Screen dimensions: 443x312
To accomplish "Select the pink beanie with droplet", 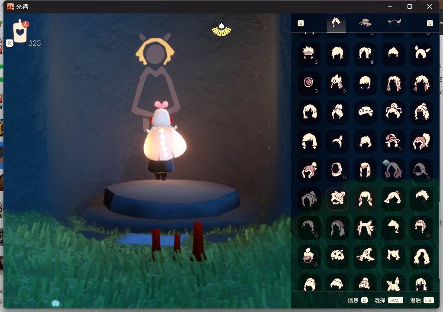I will pos(421,228).
